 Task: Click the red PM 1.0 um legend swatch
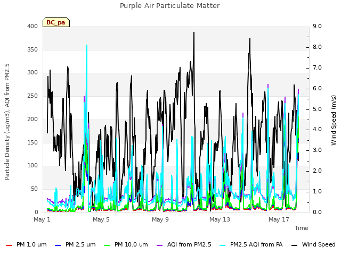(9, 245)
